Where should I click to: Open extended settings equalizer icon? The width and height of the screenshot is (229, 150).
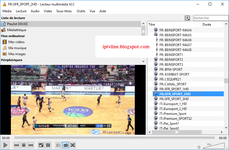(48, 145)
